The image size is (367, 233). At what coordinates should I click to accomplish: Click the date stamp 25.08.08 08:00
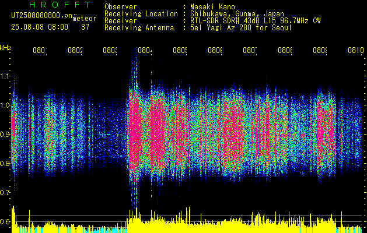point(40,27)
